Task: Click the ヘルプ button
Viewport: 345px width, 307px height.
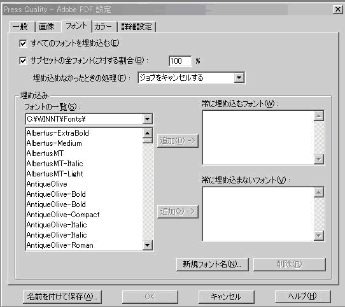Action: (x=302, y=297)
